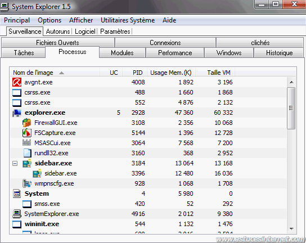Open the Windows tab

(x=229, y=53)
